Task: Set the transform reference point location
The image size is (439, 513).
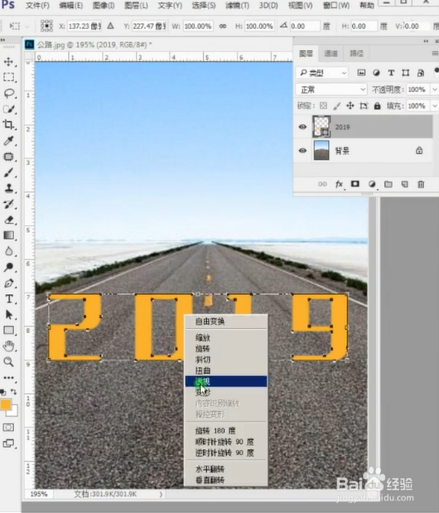Action: (46, 26)
